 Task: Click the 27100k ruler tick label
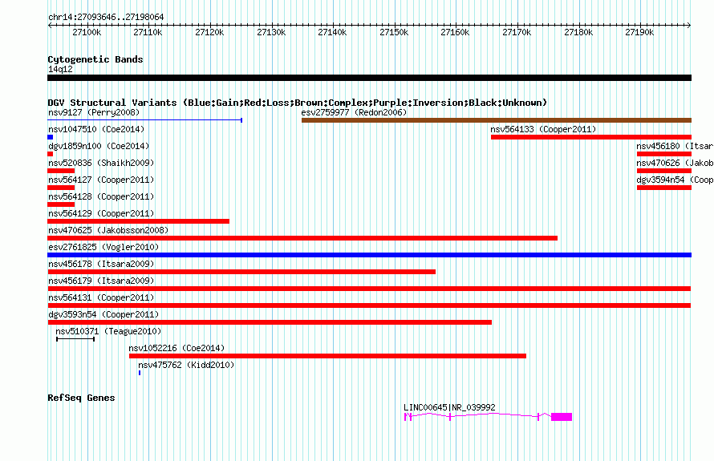[87, 32]
